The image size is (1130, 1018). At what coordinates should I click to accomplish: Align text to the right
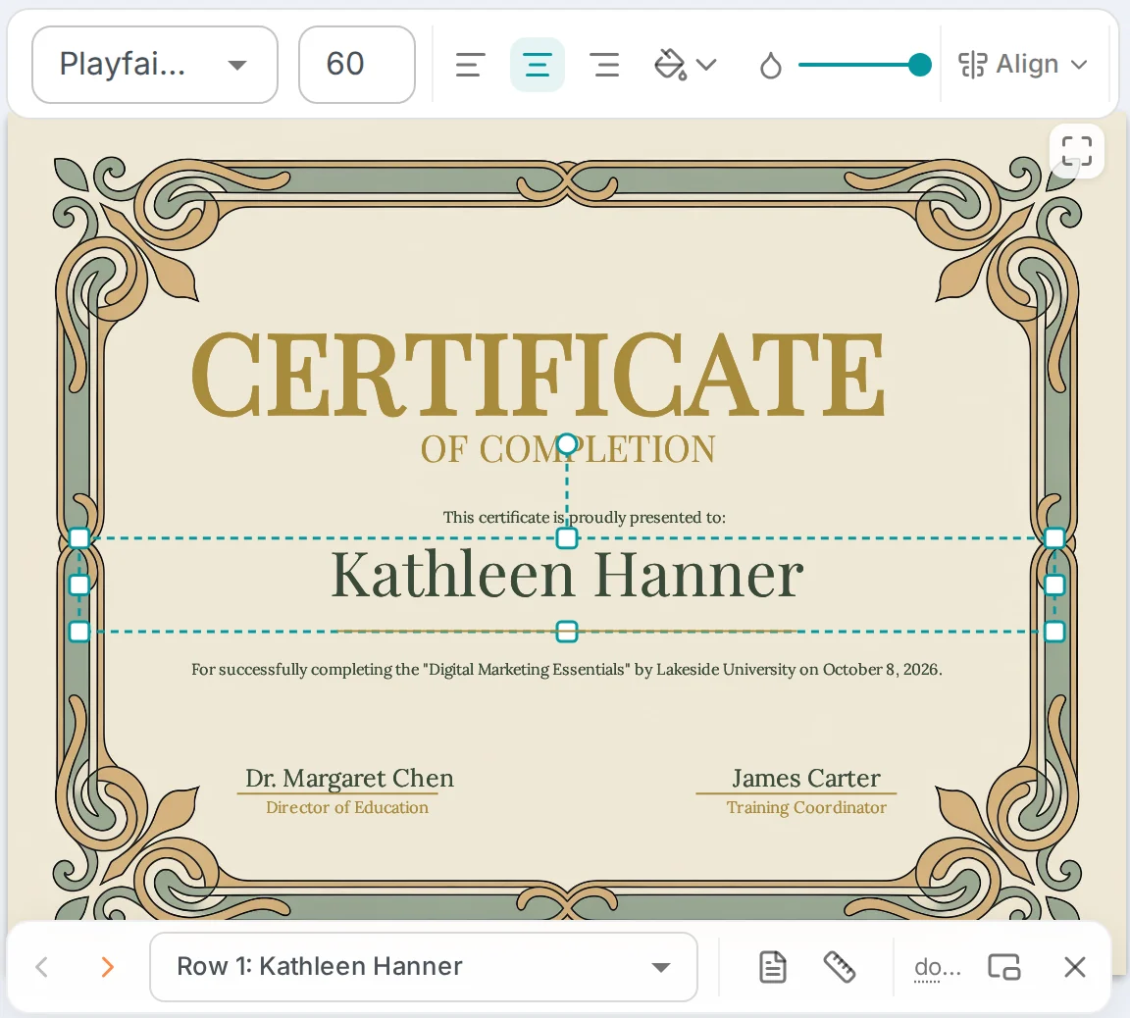pos(604,65)
